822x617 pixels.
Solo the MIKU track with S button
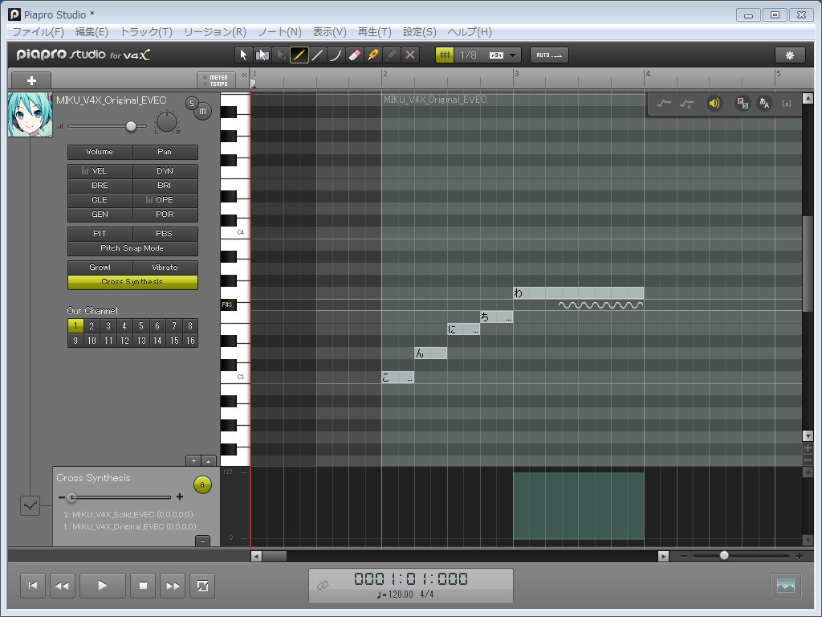(x=192, y=104)
